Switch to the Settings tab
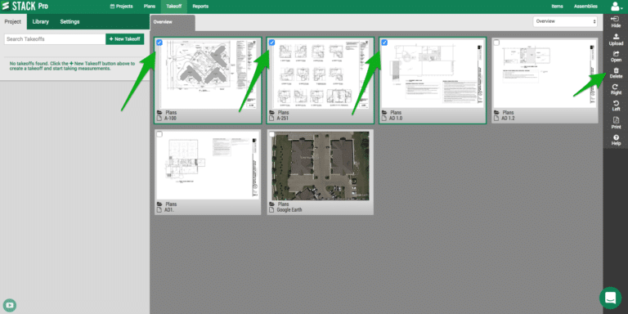The image size is (628, 314). coord(70,21)
